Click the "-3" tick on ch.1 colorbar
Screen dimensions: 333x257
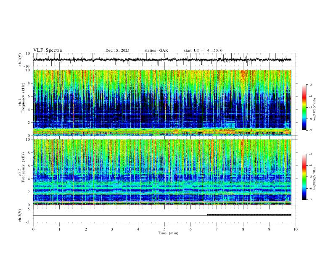310,84
